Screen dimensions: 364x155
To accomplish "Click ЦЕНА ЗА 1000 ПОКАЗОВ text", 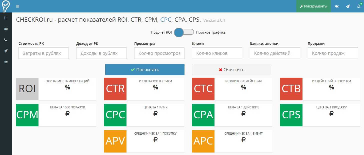I will pyautogui.click(x=67, y=107).
